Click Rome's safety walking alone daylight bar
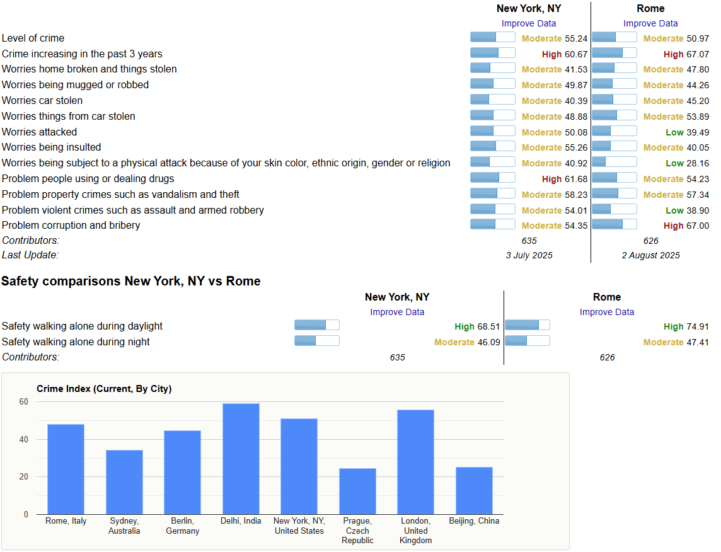Viewport: 721px width, 552px height. [x=527, y=325]
